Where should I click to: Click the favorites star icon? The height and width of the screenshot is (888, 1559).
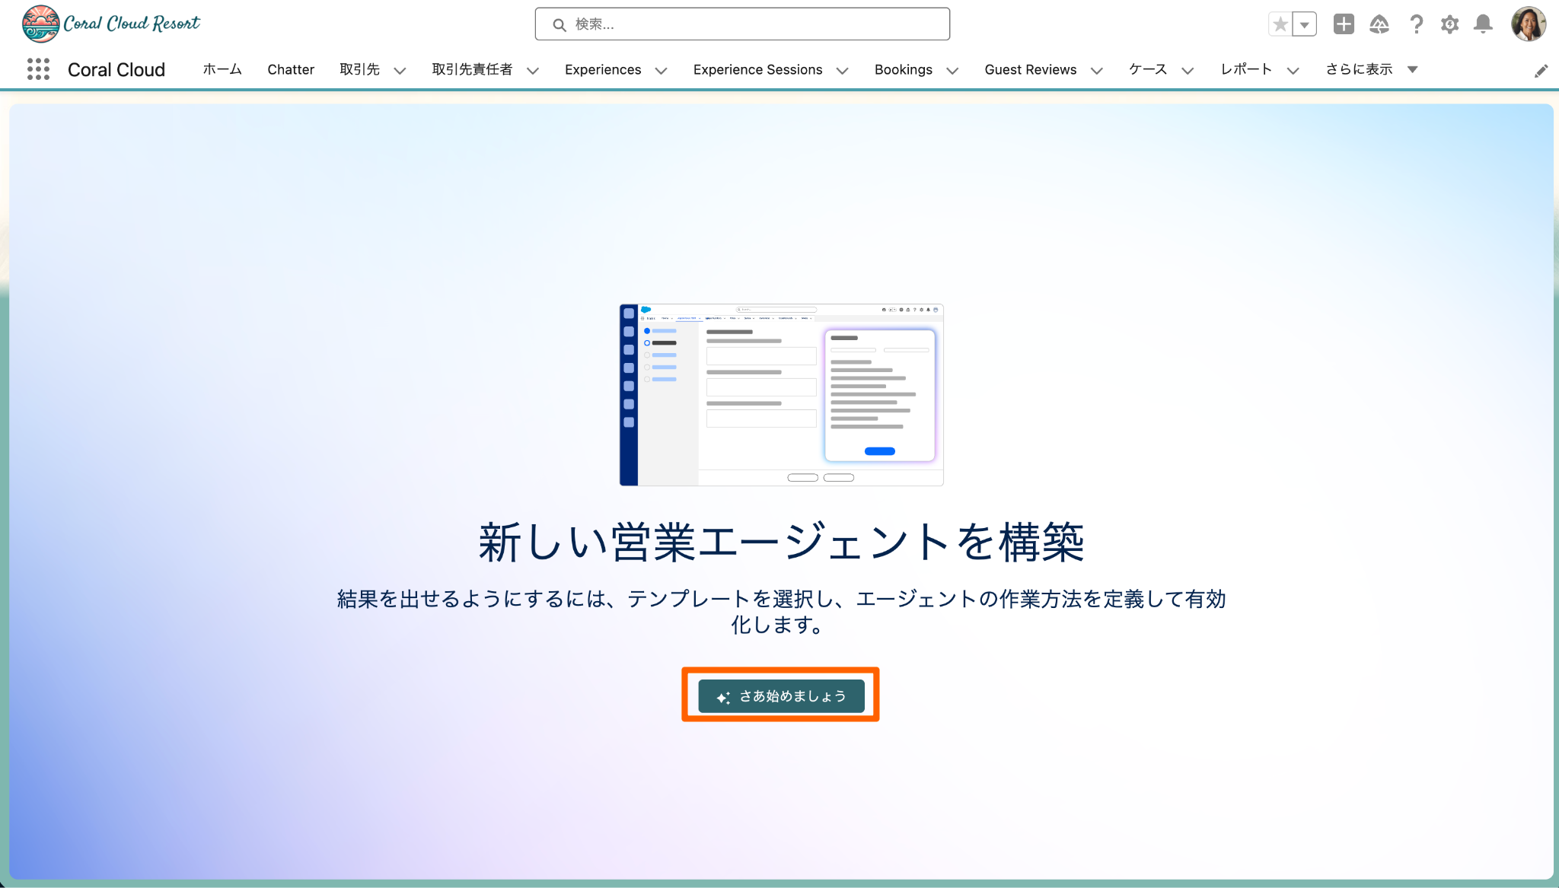(1280, 24)
